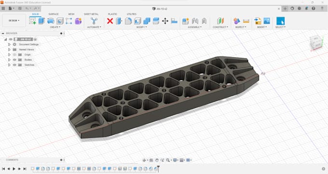
Task: Toggle visibility of the Origin folder
Action: [x=14, y=54]
